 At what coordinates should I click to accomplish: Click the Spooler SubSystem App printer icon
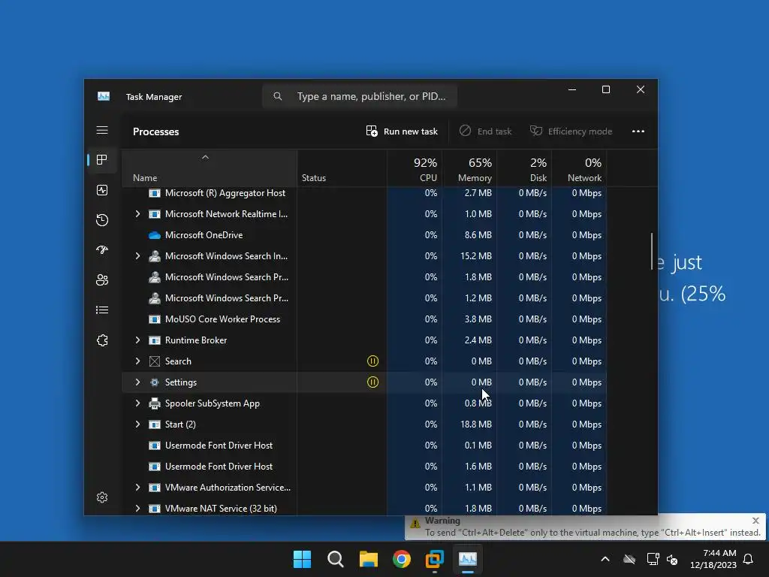[x=155, y=403]
